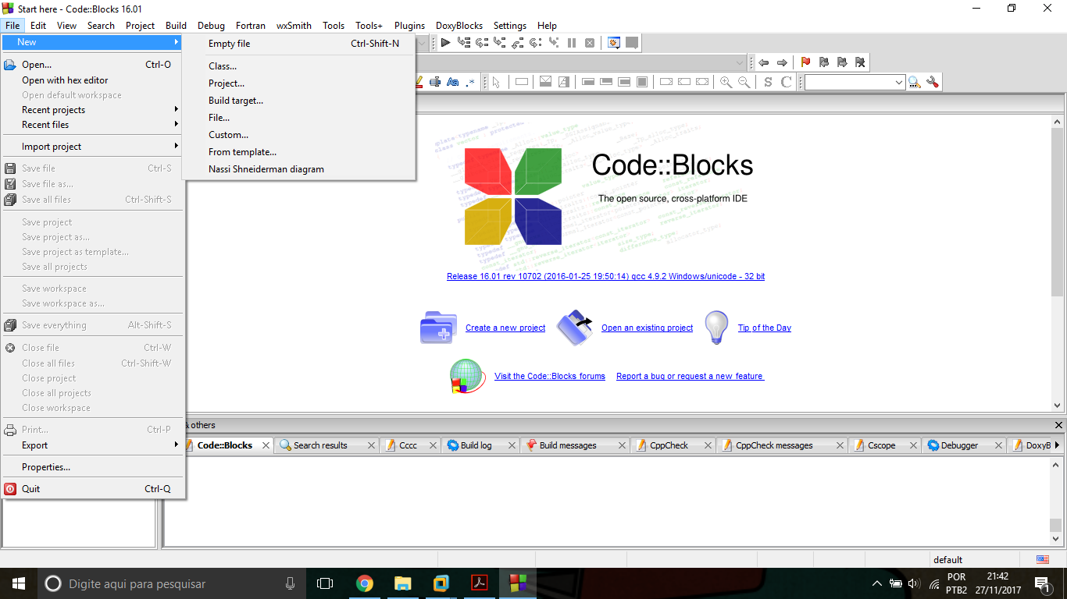Click the search magnifier icon beside search box
1067x599 pixels.
tap(915, 82)
